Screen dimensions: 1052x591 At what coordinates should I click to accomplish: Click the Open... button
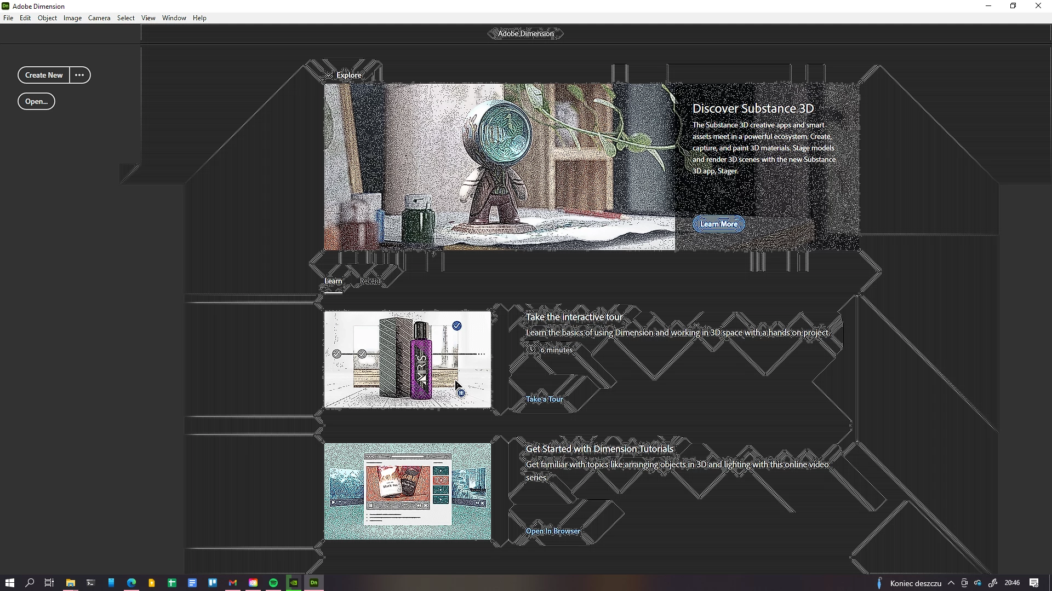click(36, 101)
